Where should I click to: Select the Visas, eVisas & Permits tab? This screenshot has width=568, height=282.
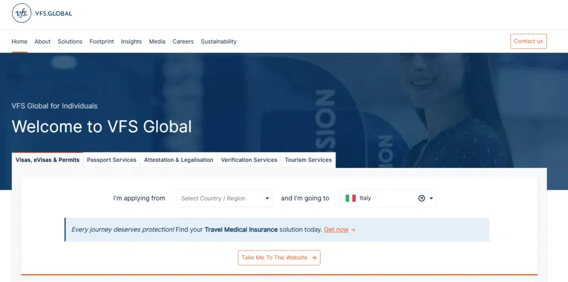pos(48,160)
